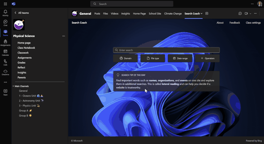This screenshot has height=144, width=264.
Task: Open About in Search Coach
Action: click(x=220, y=23)
